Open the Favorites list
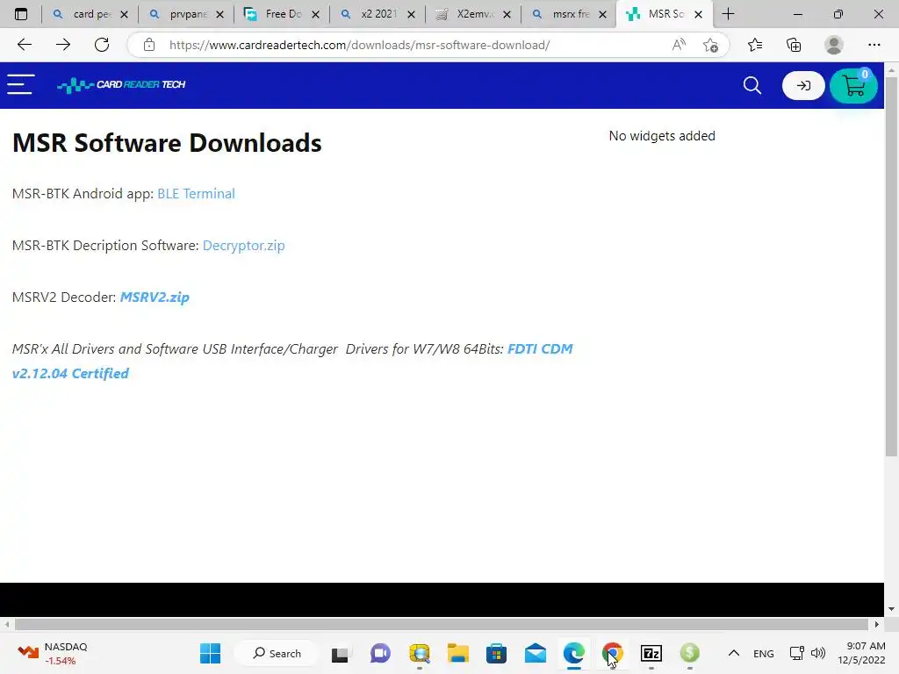899x674 pixels. [x=755, y=45]
